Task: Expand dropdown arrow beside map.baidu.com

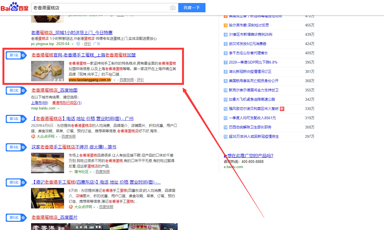Action: tap(58, 109)
